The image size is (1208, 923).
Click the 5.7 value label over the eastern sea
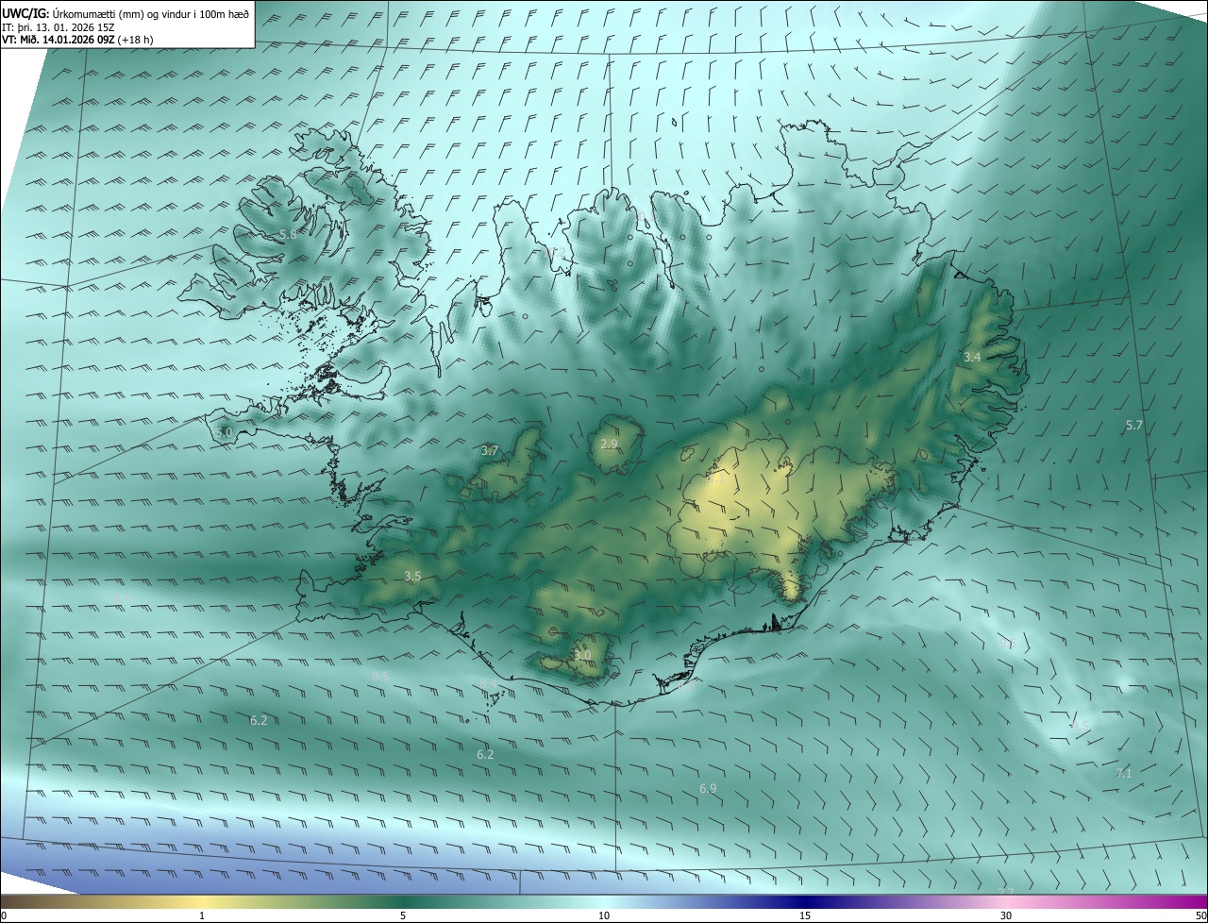[x=1134, y=426]
